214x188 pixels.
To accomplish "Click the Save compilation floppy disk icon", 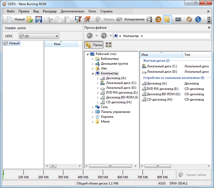I will 39,19.
